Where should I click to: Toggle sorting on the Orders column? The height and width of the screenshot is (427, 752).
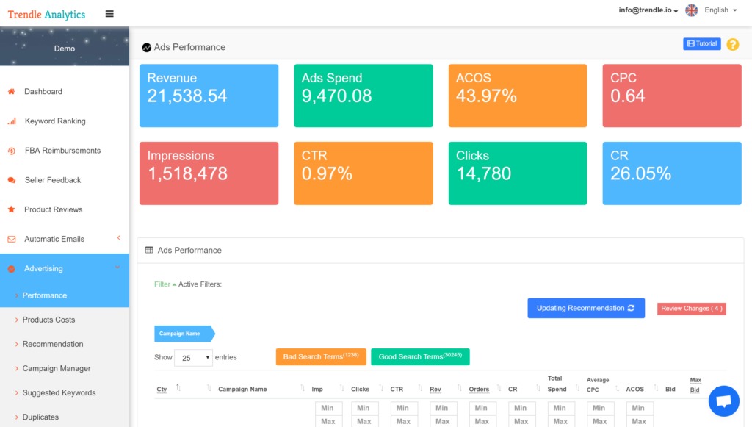point(478,389)
